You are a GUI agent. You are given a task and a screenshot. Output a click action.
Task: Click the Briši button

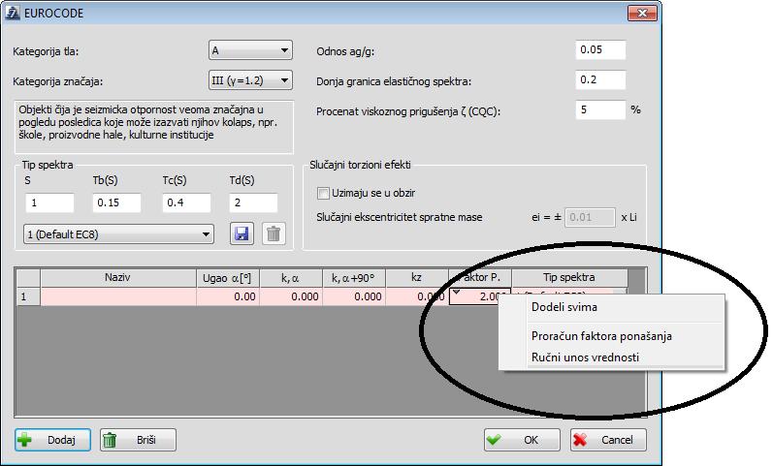pos(138,440)
